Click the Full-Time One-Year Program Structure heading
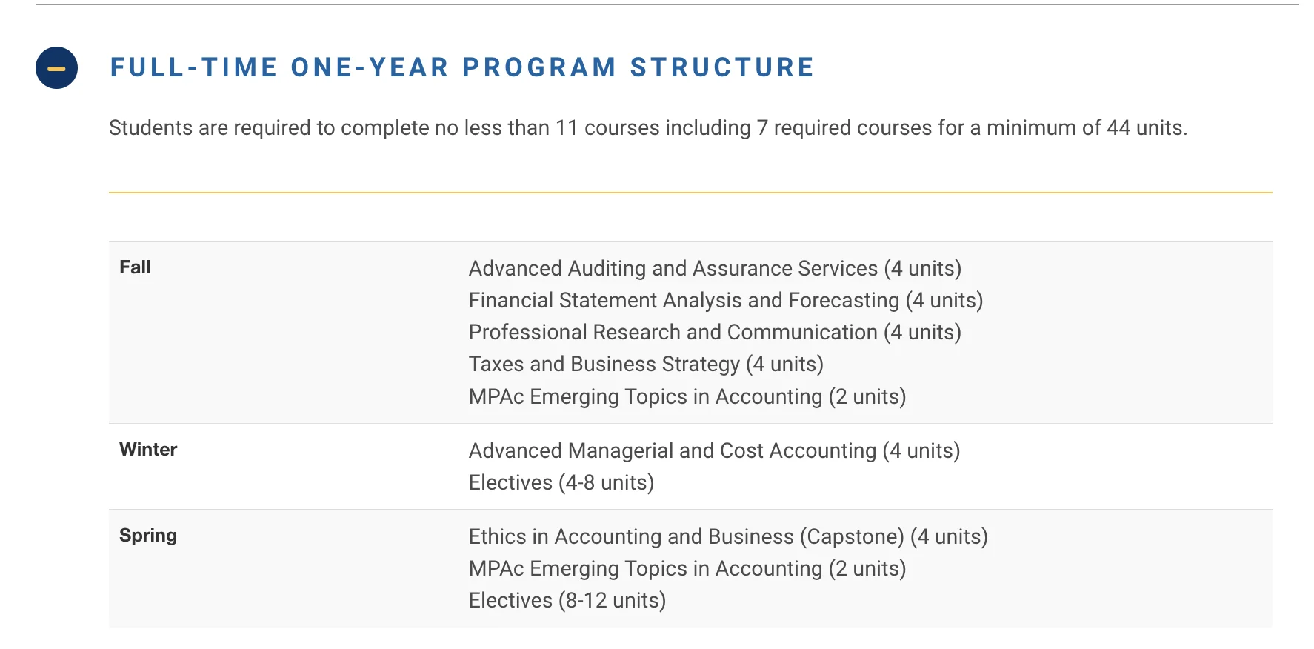The image size is (1314, 649). (461, 67)
